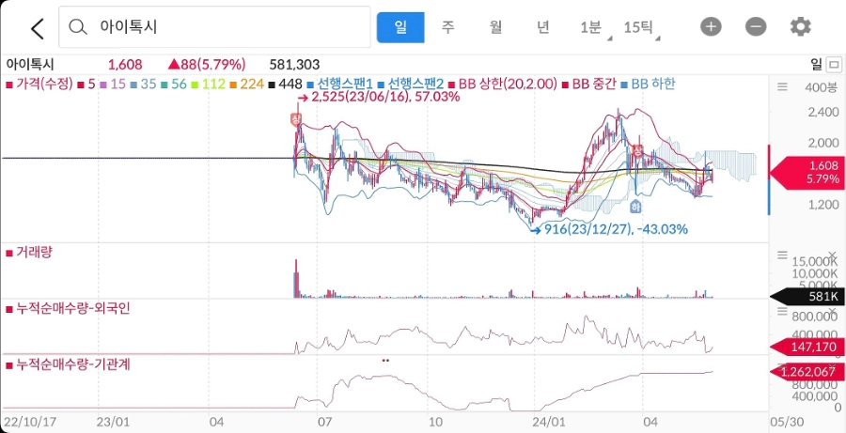Click the 581,303 volume value

294,65
